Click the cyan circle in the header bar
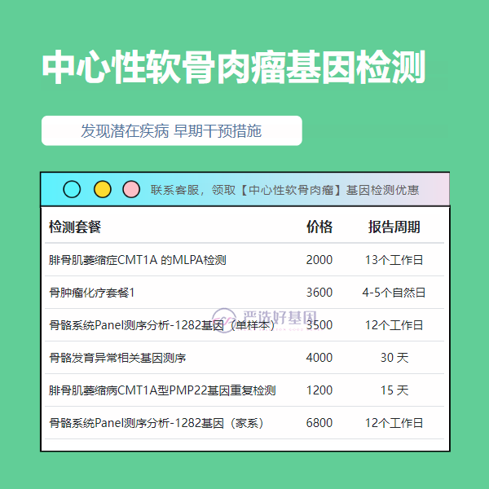 (x=72, y=189)
